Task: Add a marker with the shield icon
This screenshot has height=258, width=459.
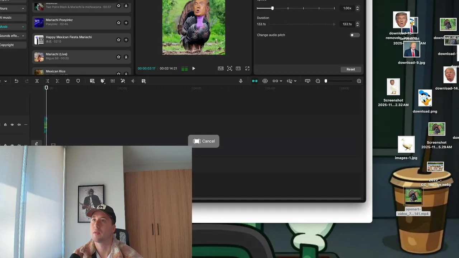Action: coord(78,81)
